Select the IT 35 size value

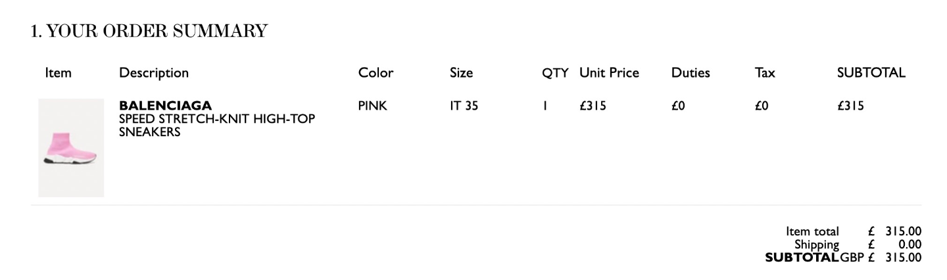(464, 106)
